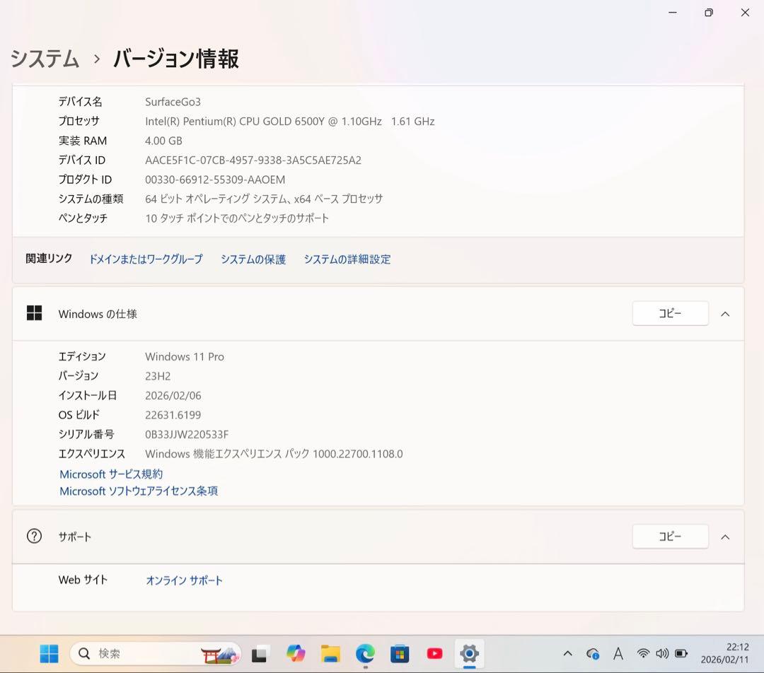Open the volume speaker tray icon

click(x=661, y=653)
